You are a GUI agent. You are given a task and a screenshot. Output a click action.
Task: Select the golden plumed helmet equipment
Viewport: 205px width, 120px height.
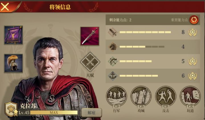tap(13, 63)
